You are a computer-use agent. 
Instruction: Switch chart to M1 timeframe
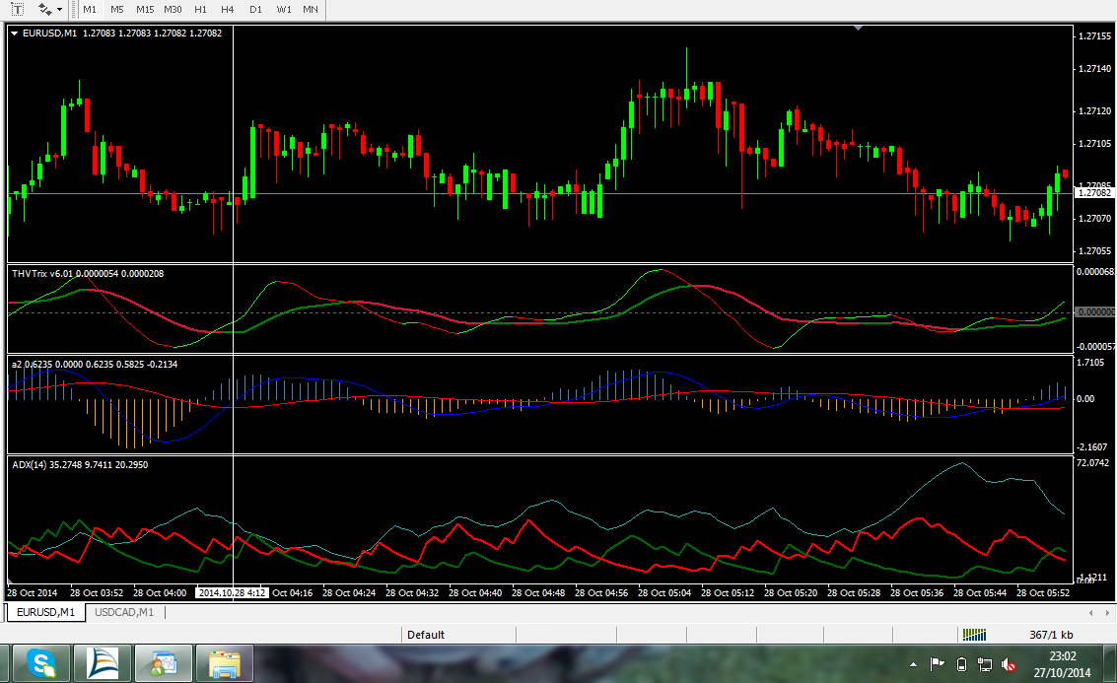(x=90, y=9)
